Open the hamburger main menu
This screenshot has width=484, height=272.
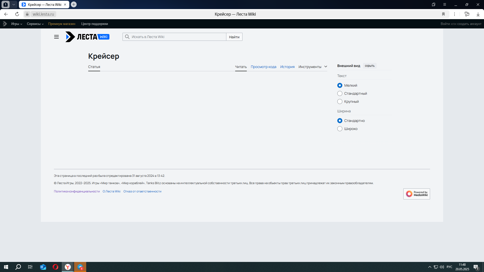tap(56, 37)
